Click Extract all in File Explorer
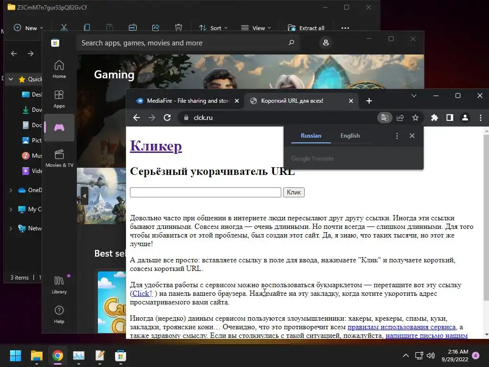The image size is (489, 367). pyautogui.click(x=306, y=28)
